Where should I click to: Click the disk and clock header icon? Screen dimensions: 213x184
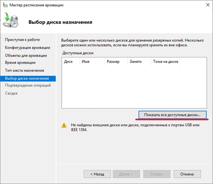click(x=11, y=22)
